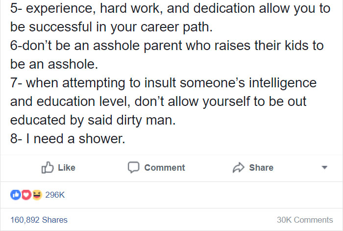Click the line starting "7- when attempting to insult"
Image resolution: width=343 pixels, height=231 pixels.
pos(163,83)
